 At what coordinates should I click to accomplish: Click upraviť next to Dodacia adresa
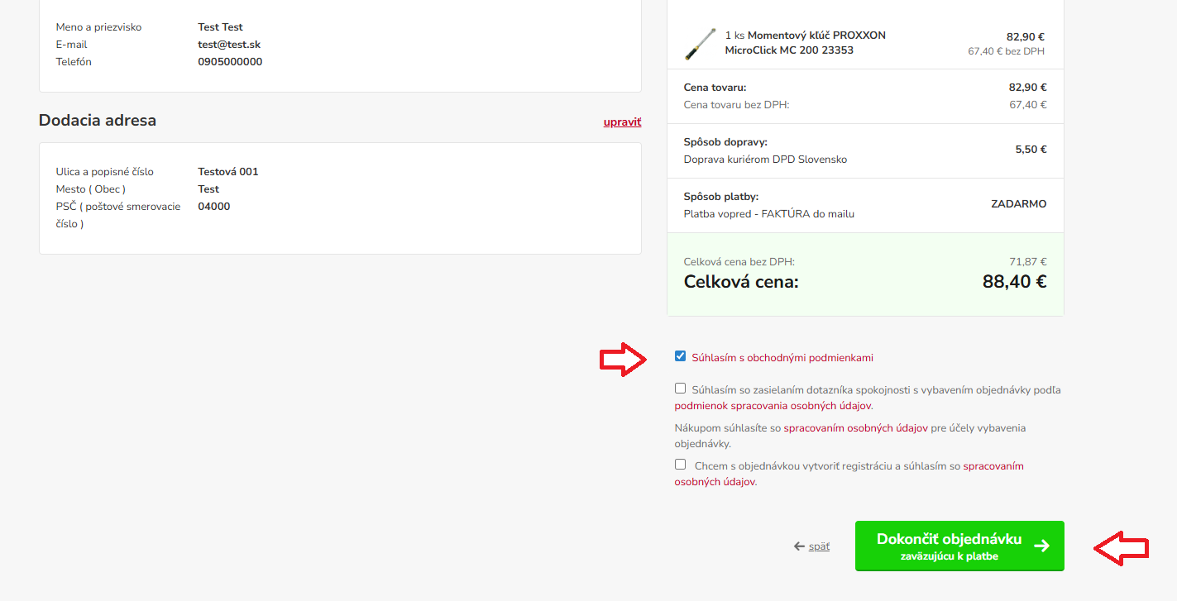click(622, 122)
